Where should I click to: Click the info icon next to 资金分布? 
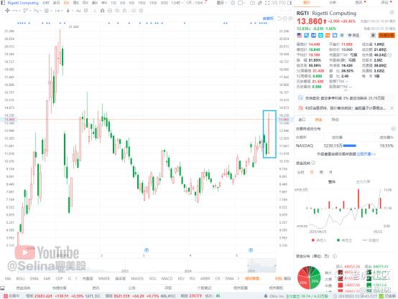335,257
